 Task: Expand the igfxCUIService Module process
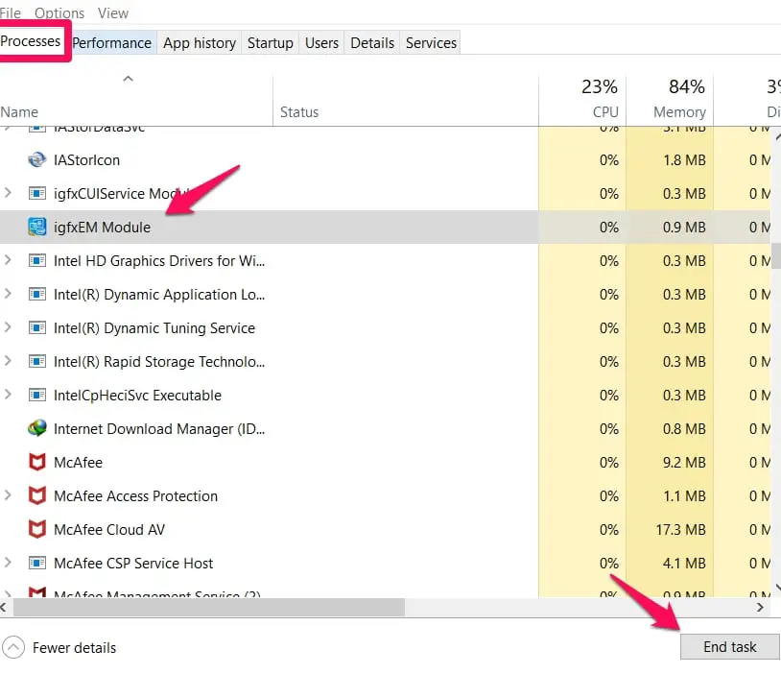click(x=8, y=192)
